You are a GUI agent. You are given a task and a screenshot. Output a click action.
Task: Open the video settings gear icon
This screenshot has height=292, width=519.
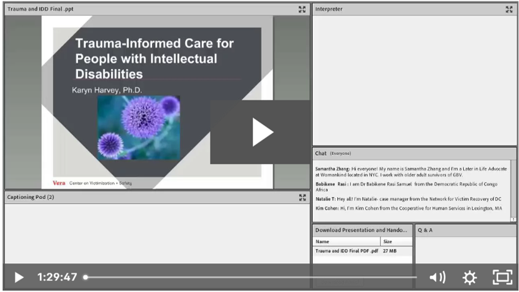(x=469, y=277)
